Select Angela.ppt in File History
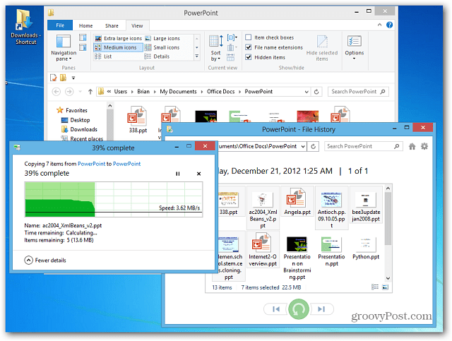 [x=297, y=202]
